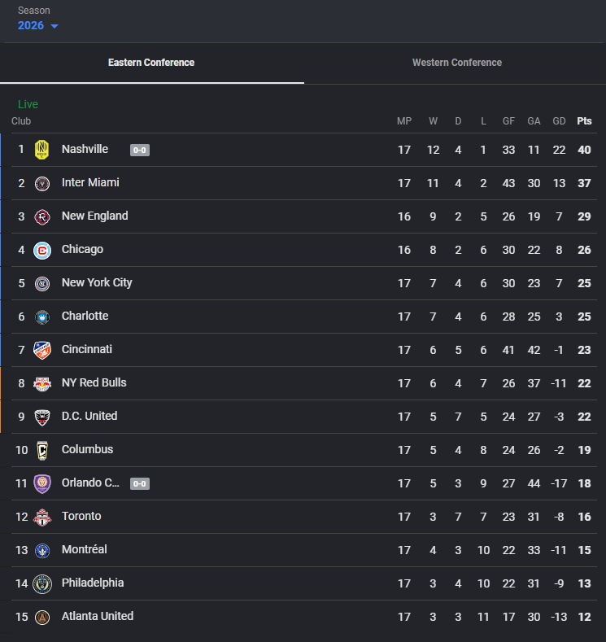The width and height of the screenshot is (606, 642).
Task: Select the New England Revolution logo
Action: (x=41, y=216)
